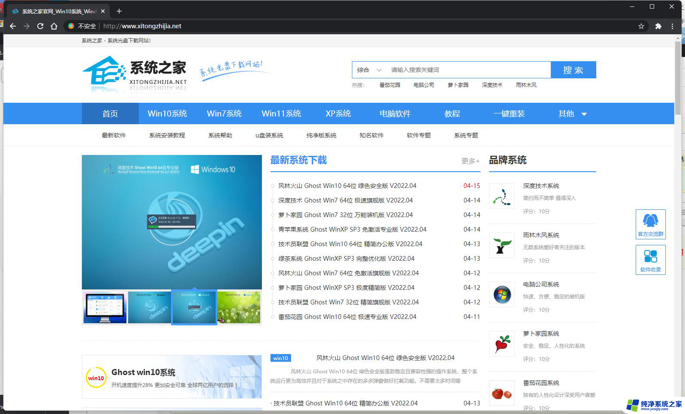Click the browser forward arrow
This screenshot has height=414, width=685.
coord(27,26)
